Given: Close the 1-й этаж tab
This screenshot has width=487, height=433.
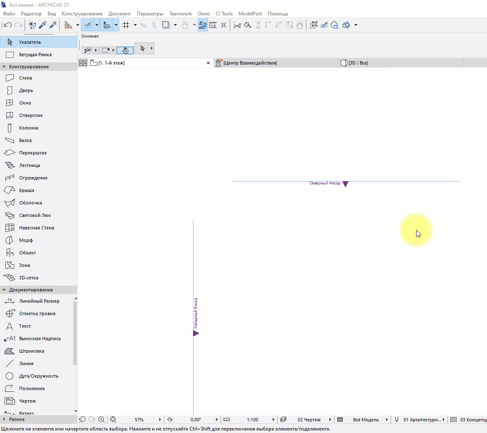Looking at the screenshot, I should tap(208, 63).
